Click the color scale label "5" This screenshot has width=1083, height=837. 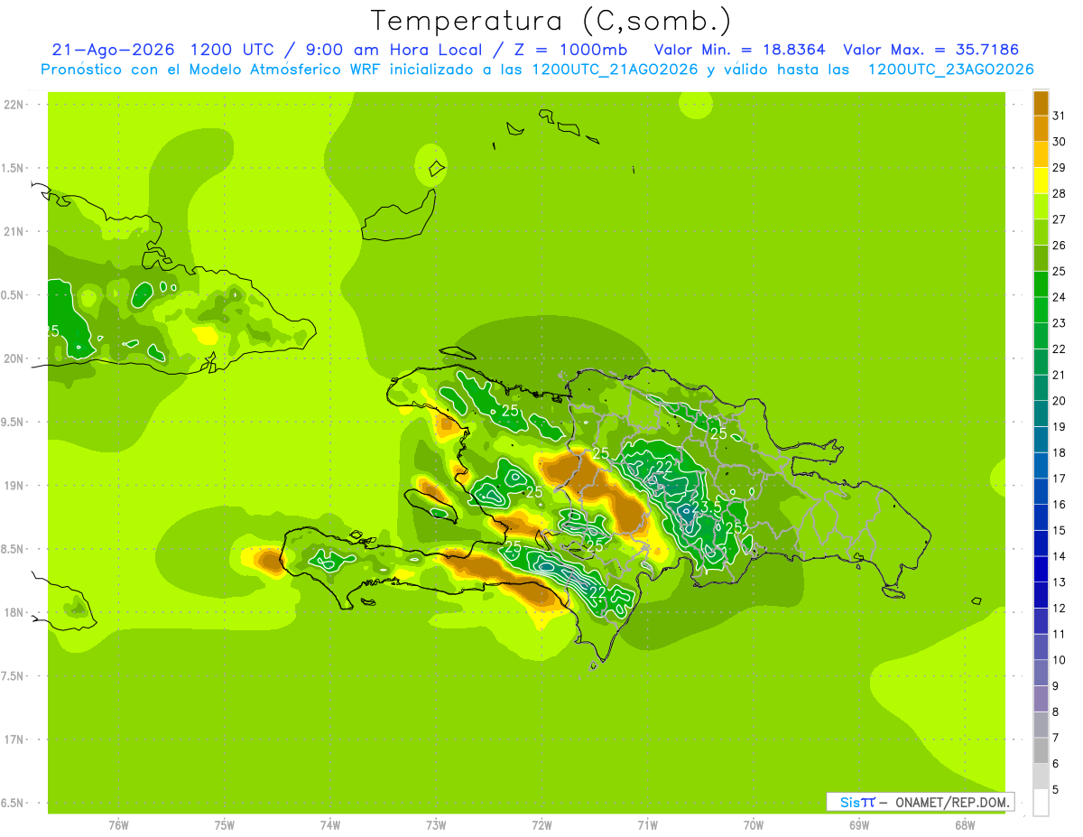[1056, 790]
